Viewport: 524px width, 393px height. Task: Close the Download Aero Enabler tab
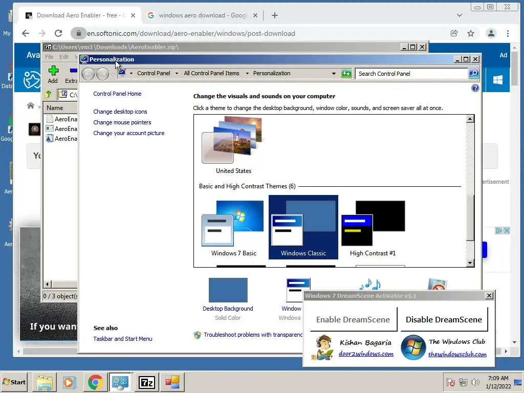coord(133,15)
